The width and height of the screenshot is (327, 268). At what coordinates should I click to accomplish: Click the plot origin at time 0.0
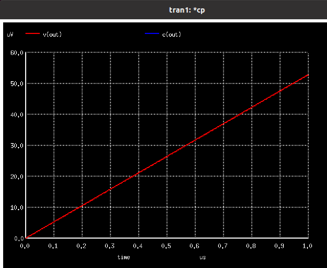(26, 238)
